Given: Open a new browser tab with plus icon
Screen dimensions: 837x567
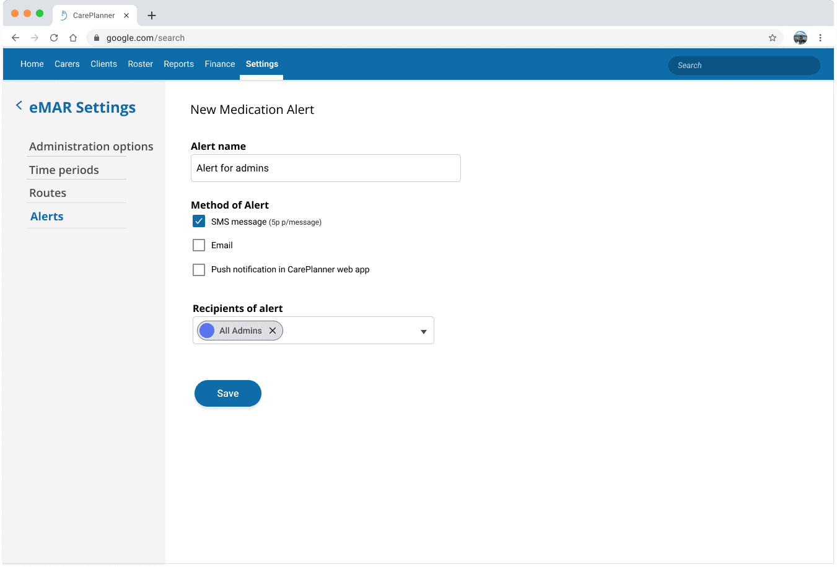Looking at the screenshot, I should pyautogui.click(x=152, y=15).
